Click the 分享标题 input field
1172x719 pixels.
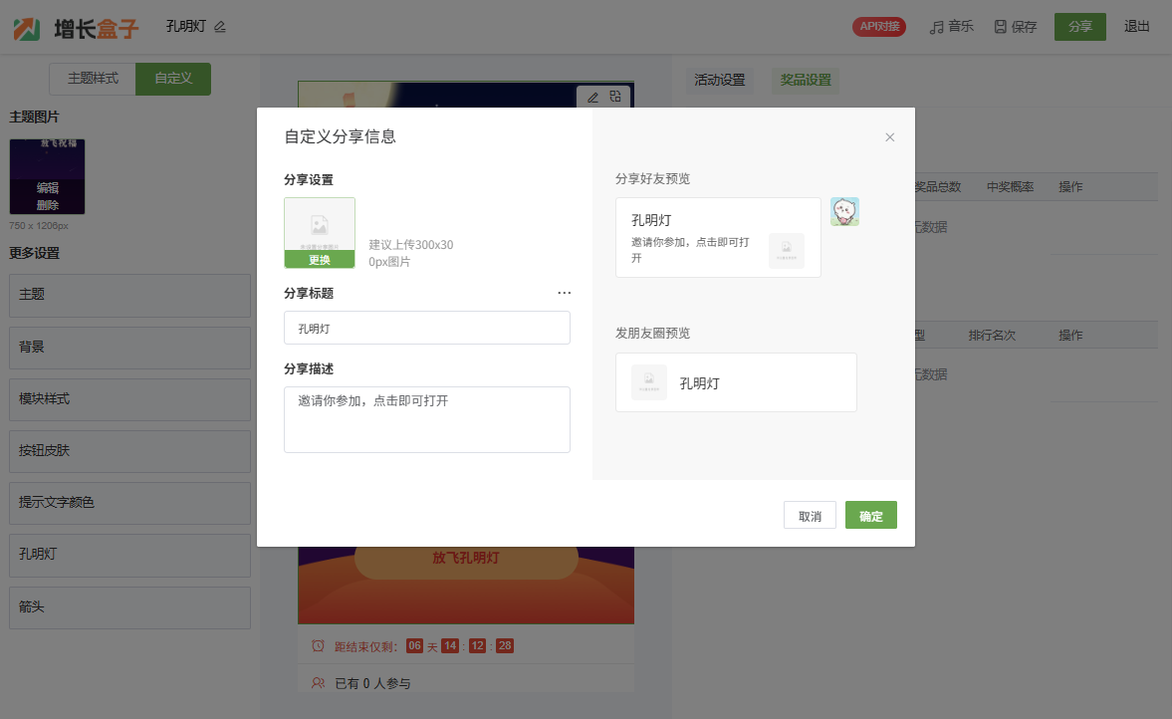point(426,328)
